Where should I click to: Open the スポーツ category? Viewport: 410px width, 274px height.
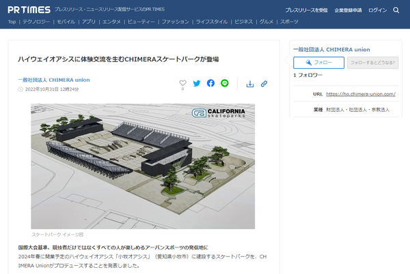[x=289, y=22]
